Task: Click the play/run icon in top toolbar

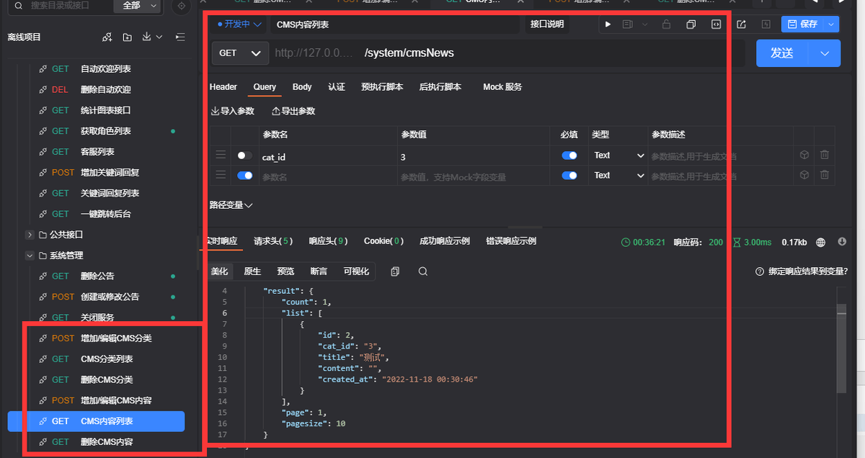Action: coord(608,24)
